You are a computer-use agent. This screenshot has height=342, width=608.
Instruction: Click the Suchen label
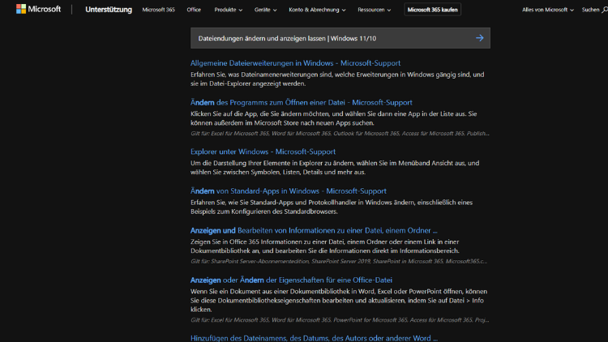(590, 10)
